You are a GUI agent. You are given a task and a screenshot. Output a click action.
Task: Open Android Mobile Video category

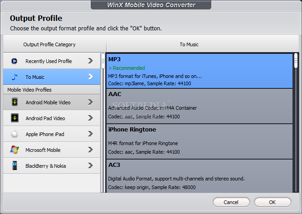52,102
